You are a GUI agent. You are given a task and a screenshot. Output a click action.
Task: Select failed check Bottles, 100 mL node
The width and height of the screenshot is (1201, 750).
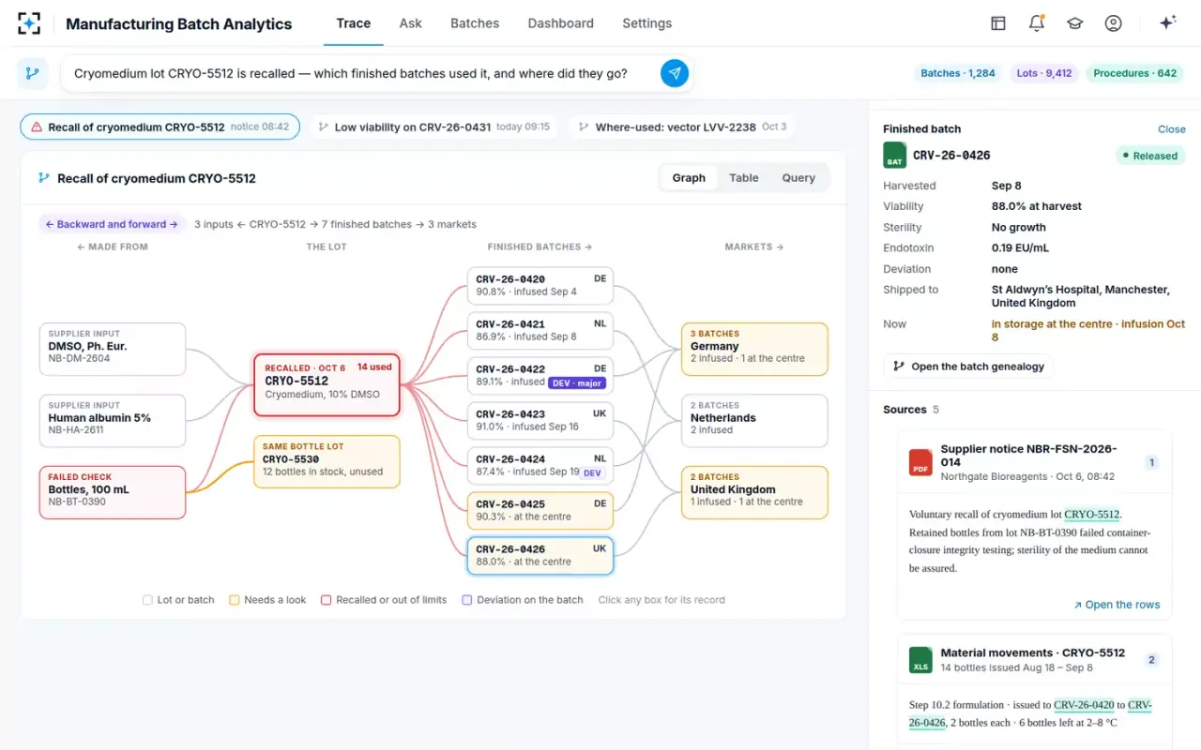click(112, 492)
